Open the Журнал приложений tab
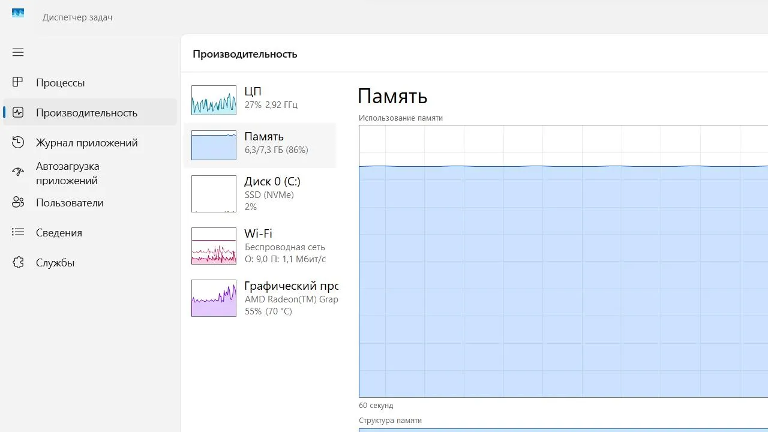Image resolution: width=768 pixels, height=432 pixels. tap(90, 143)
